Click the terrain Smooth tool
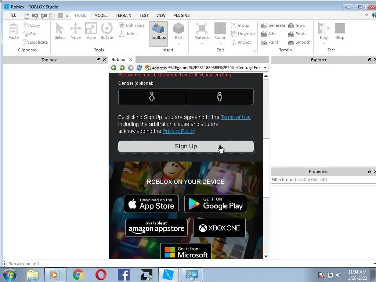Viewport: 376px width, 282px height. point(299,42)
